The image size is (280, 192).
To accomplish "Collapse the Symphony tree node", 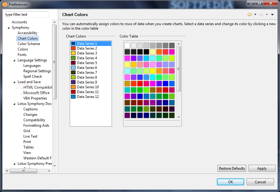I will coord(8,28).
